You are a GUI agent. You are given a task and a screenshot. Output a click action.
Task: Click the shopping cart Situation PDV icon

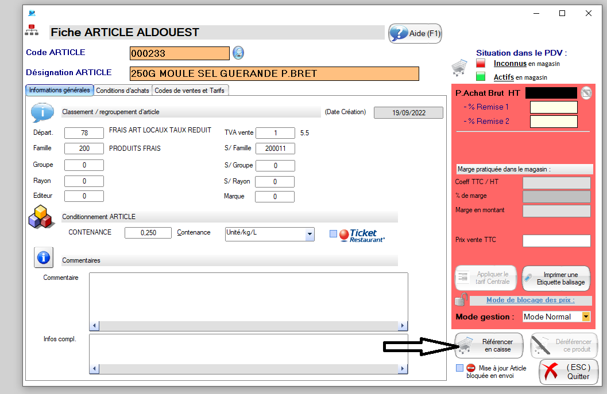[459, 68]
